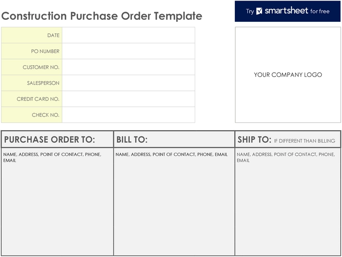Click the Smartsheet checkmark logo icon
The image size is (342, 257).
(259, 11)
